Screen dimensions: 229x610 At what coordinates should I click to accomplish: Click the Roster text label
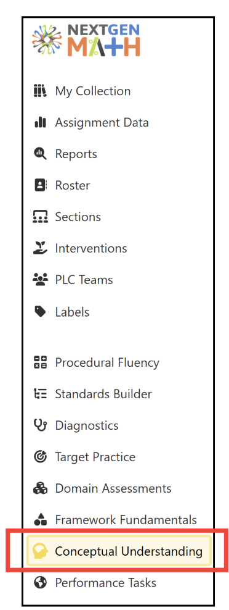[73, 185]
